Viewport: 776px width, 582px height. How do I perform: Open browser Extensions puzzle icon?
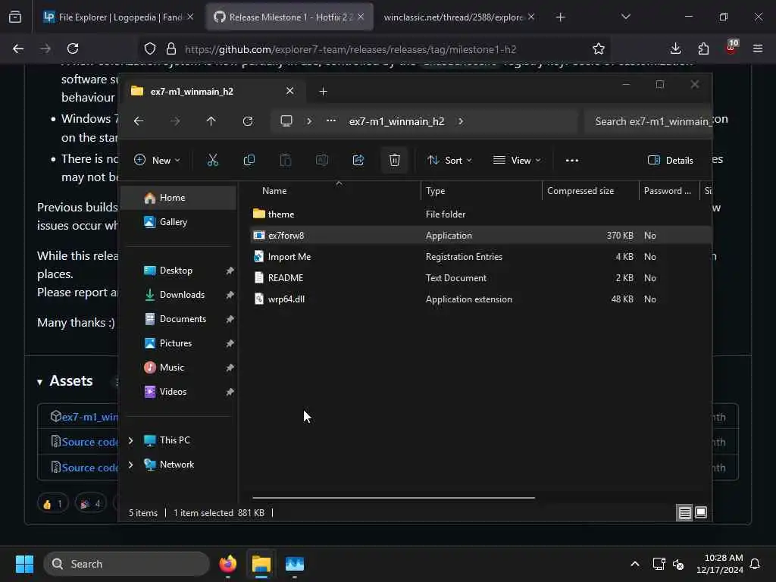pyautogui.click(x=703, y=48)
